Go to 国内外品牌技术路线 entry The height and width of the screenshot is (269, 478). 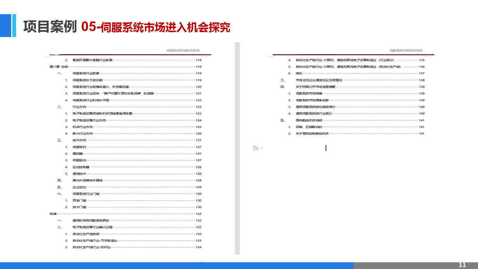coord(87,180)
